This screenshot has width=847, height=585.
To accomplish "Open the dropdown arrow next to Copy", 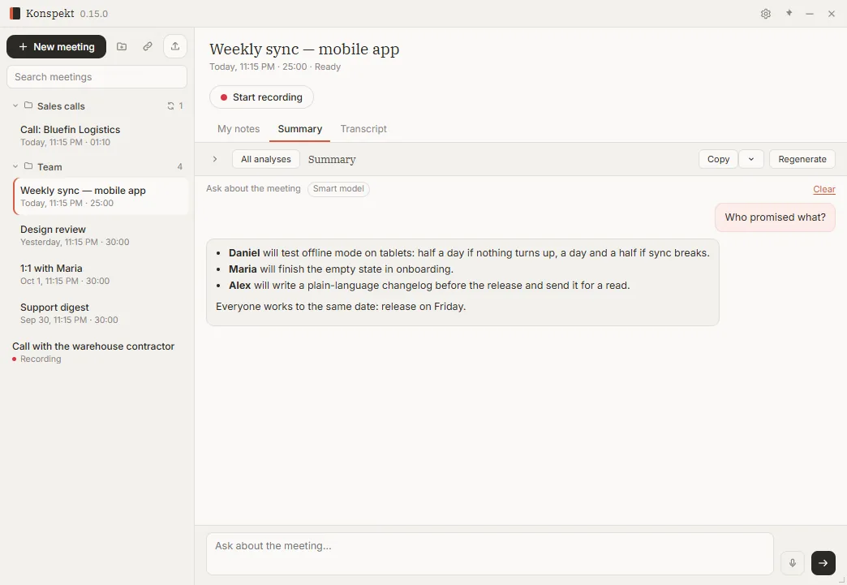I will (750, 159).
